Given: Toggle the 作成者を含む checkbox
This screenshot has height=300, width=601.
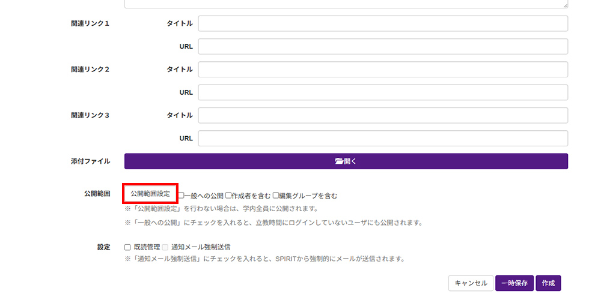Looking at the screenshot, I should pos(228,196).
